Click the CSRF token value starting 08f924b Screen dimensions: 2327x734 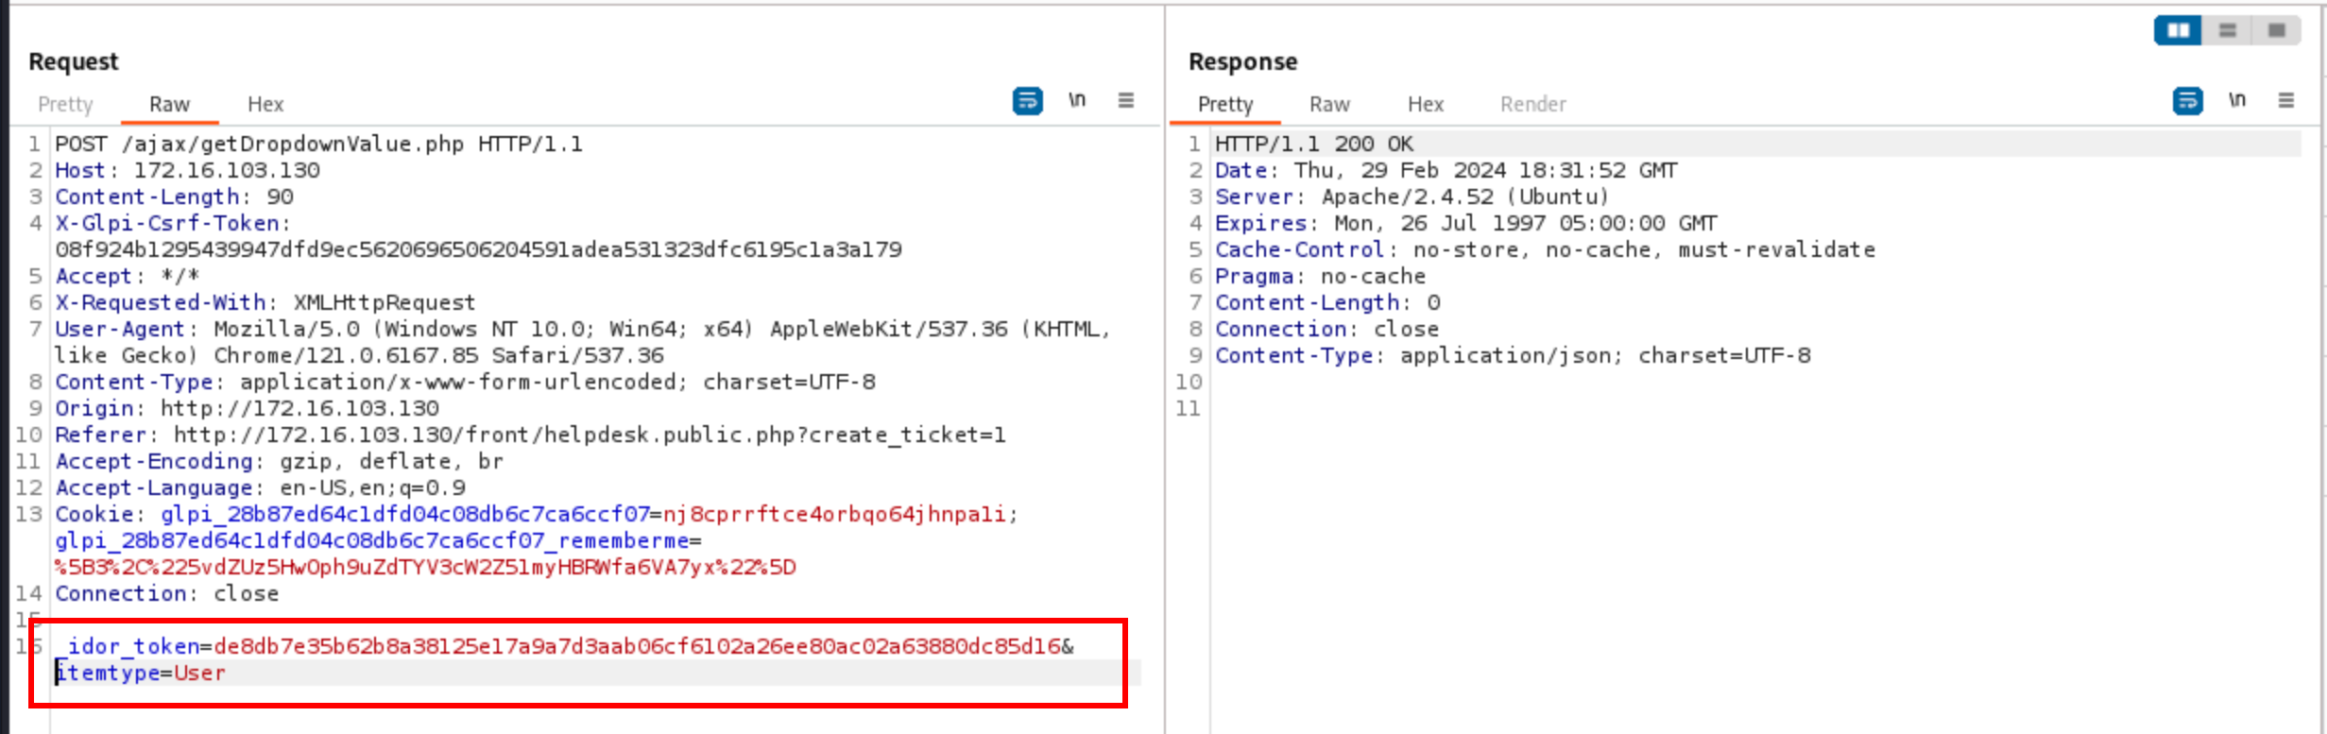click(x=478, y=249)
